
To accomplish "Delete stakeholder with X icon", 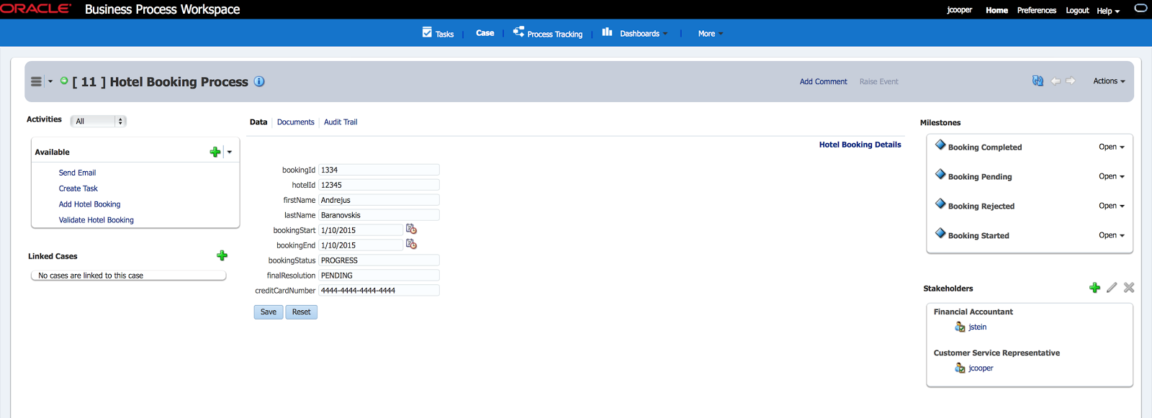I will pyautogui.click(x=1129, y=287).
